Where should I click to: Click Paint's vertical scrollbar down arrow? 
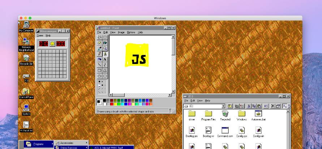tap(173, 91)
